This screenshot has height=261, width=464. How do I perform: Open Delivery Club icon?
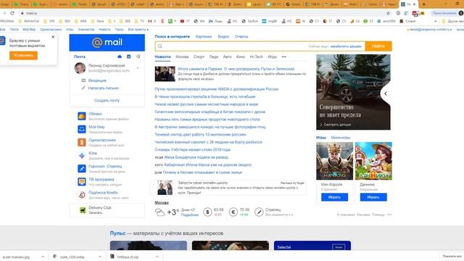pyautogui.click(x=83, y=210)
